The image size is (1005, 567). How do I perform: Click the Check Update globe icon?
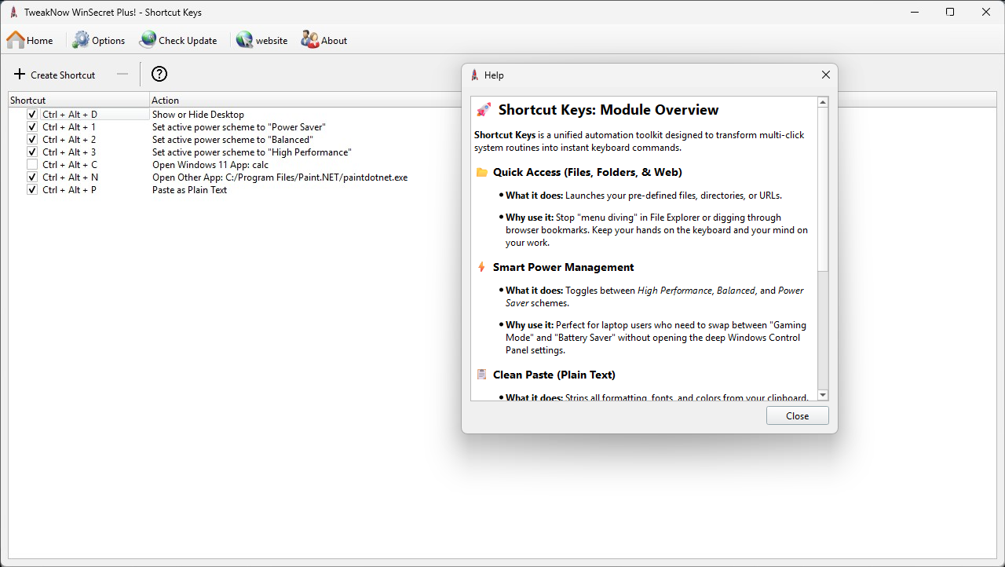pos(148,40)
